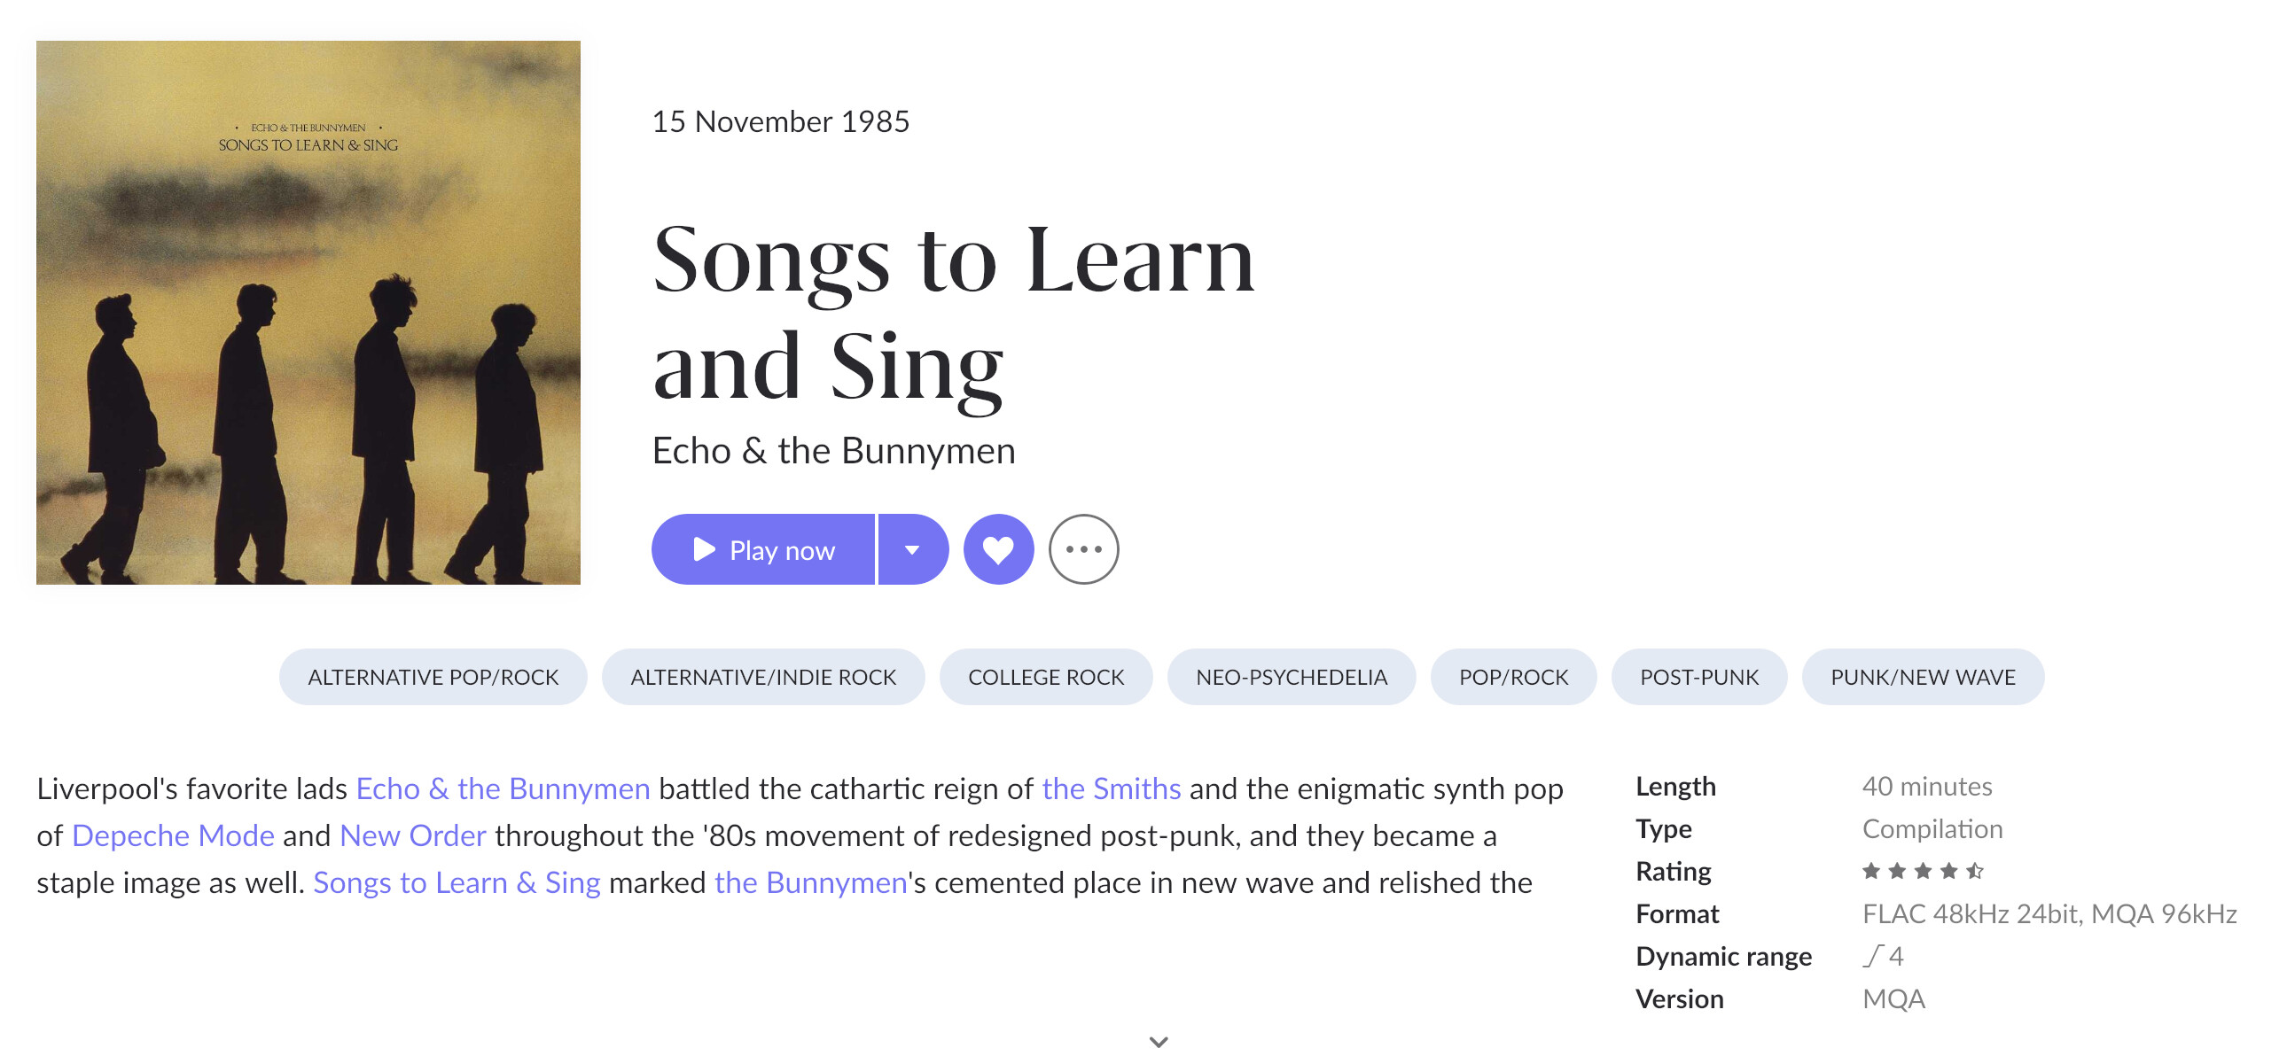Select the Post-Punk genre tag
Image resolution: width=2287 pixels, height=1064 pixels.
[x=1698, y=677]
